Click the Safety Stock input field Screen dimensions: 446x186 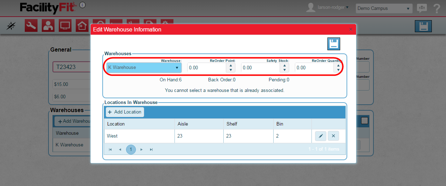261,68
